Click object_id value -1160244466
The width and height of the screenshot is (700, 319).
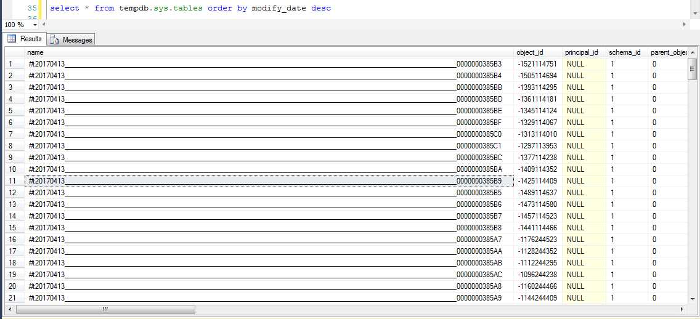coord(538,286)
